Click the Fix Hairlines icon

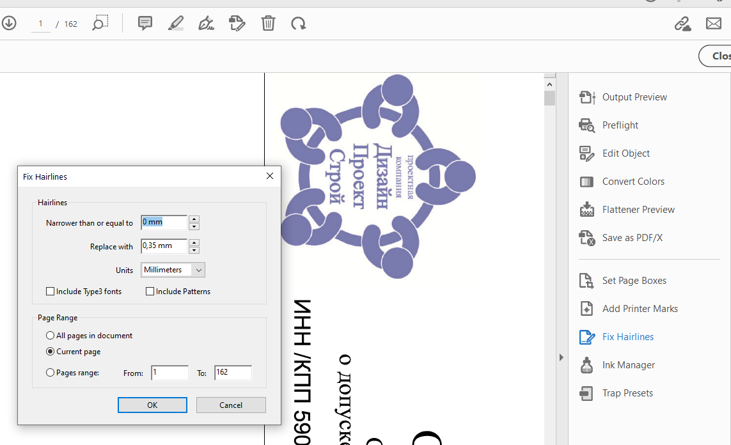pyautogui.click(x=587, y=337)
